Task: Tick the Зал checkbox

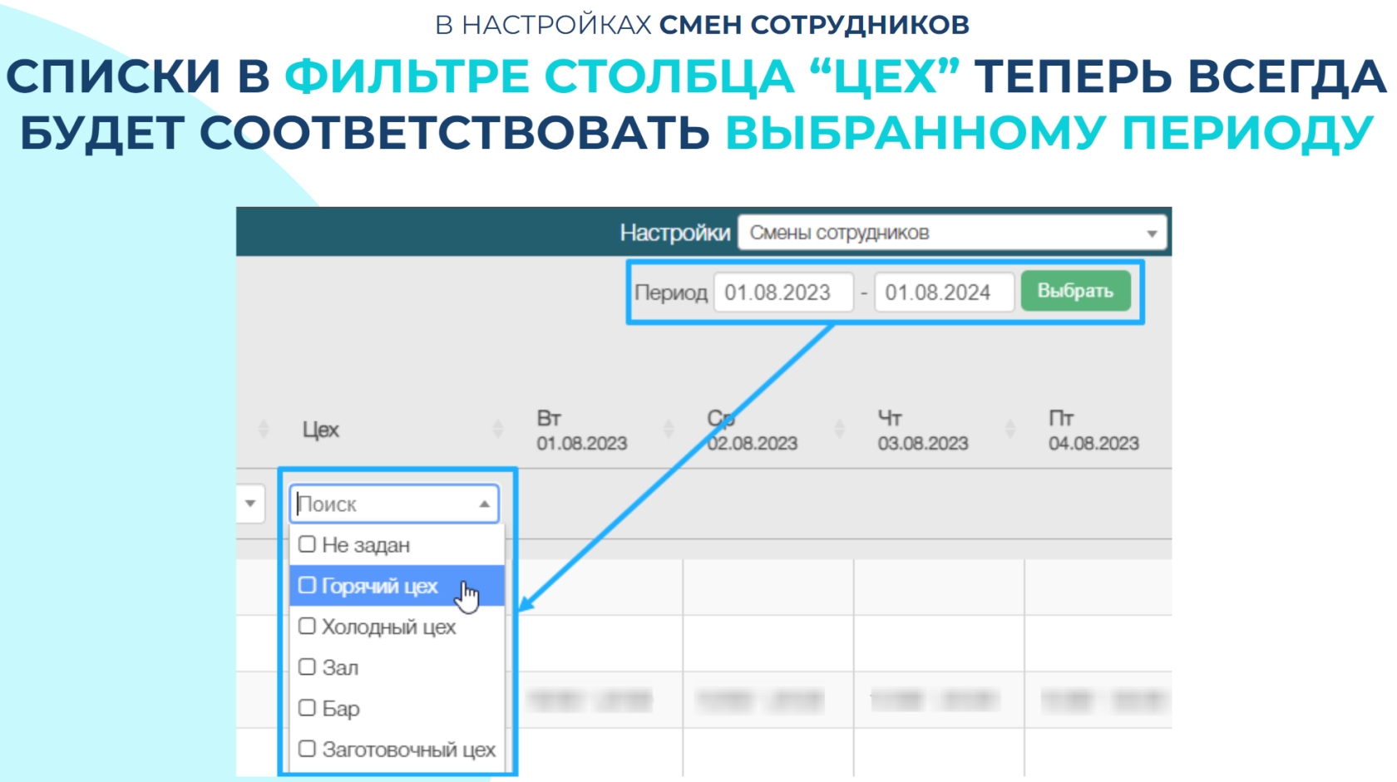Action: click(307, 667)
